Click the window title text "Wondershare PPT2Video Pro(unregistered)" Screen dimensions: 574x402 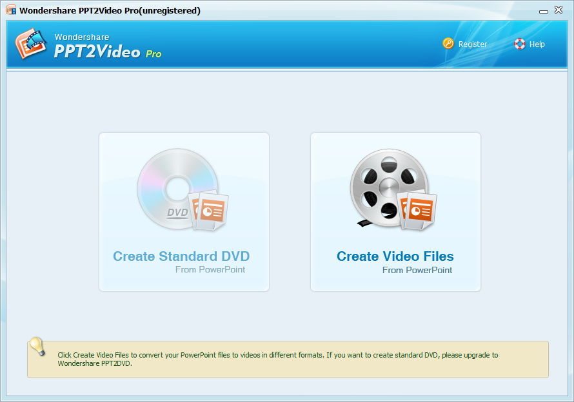110,10
